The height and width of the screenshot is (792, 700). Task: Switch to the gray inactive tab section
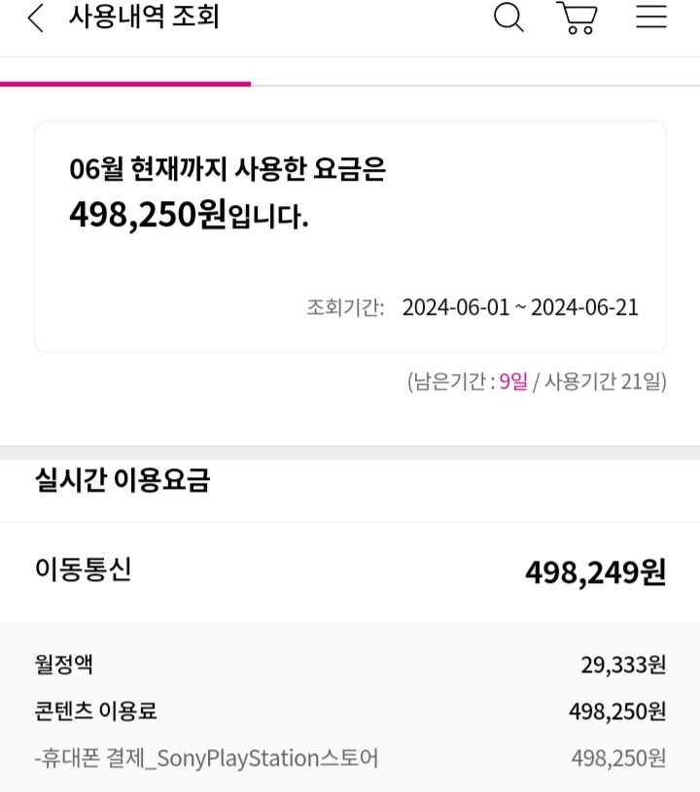[x=474, y=85]
